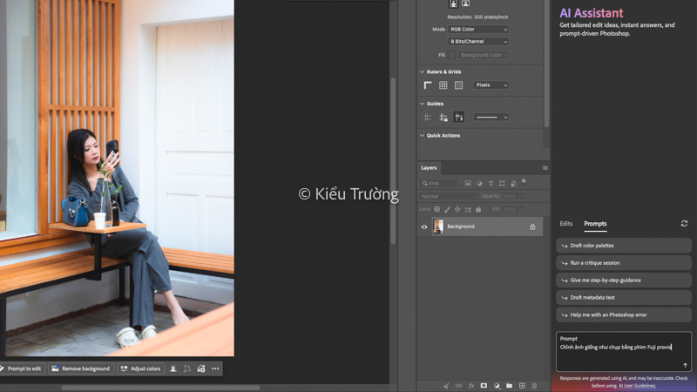Open the Pixels units dropdown
Viewport: 697px width, 392px height.
coord(491,84)
